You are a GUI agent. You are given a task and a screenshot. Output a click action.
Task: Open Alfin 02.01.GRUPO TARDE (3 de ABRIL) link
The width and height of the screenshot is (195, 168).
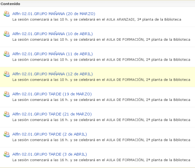click(50, 154)
